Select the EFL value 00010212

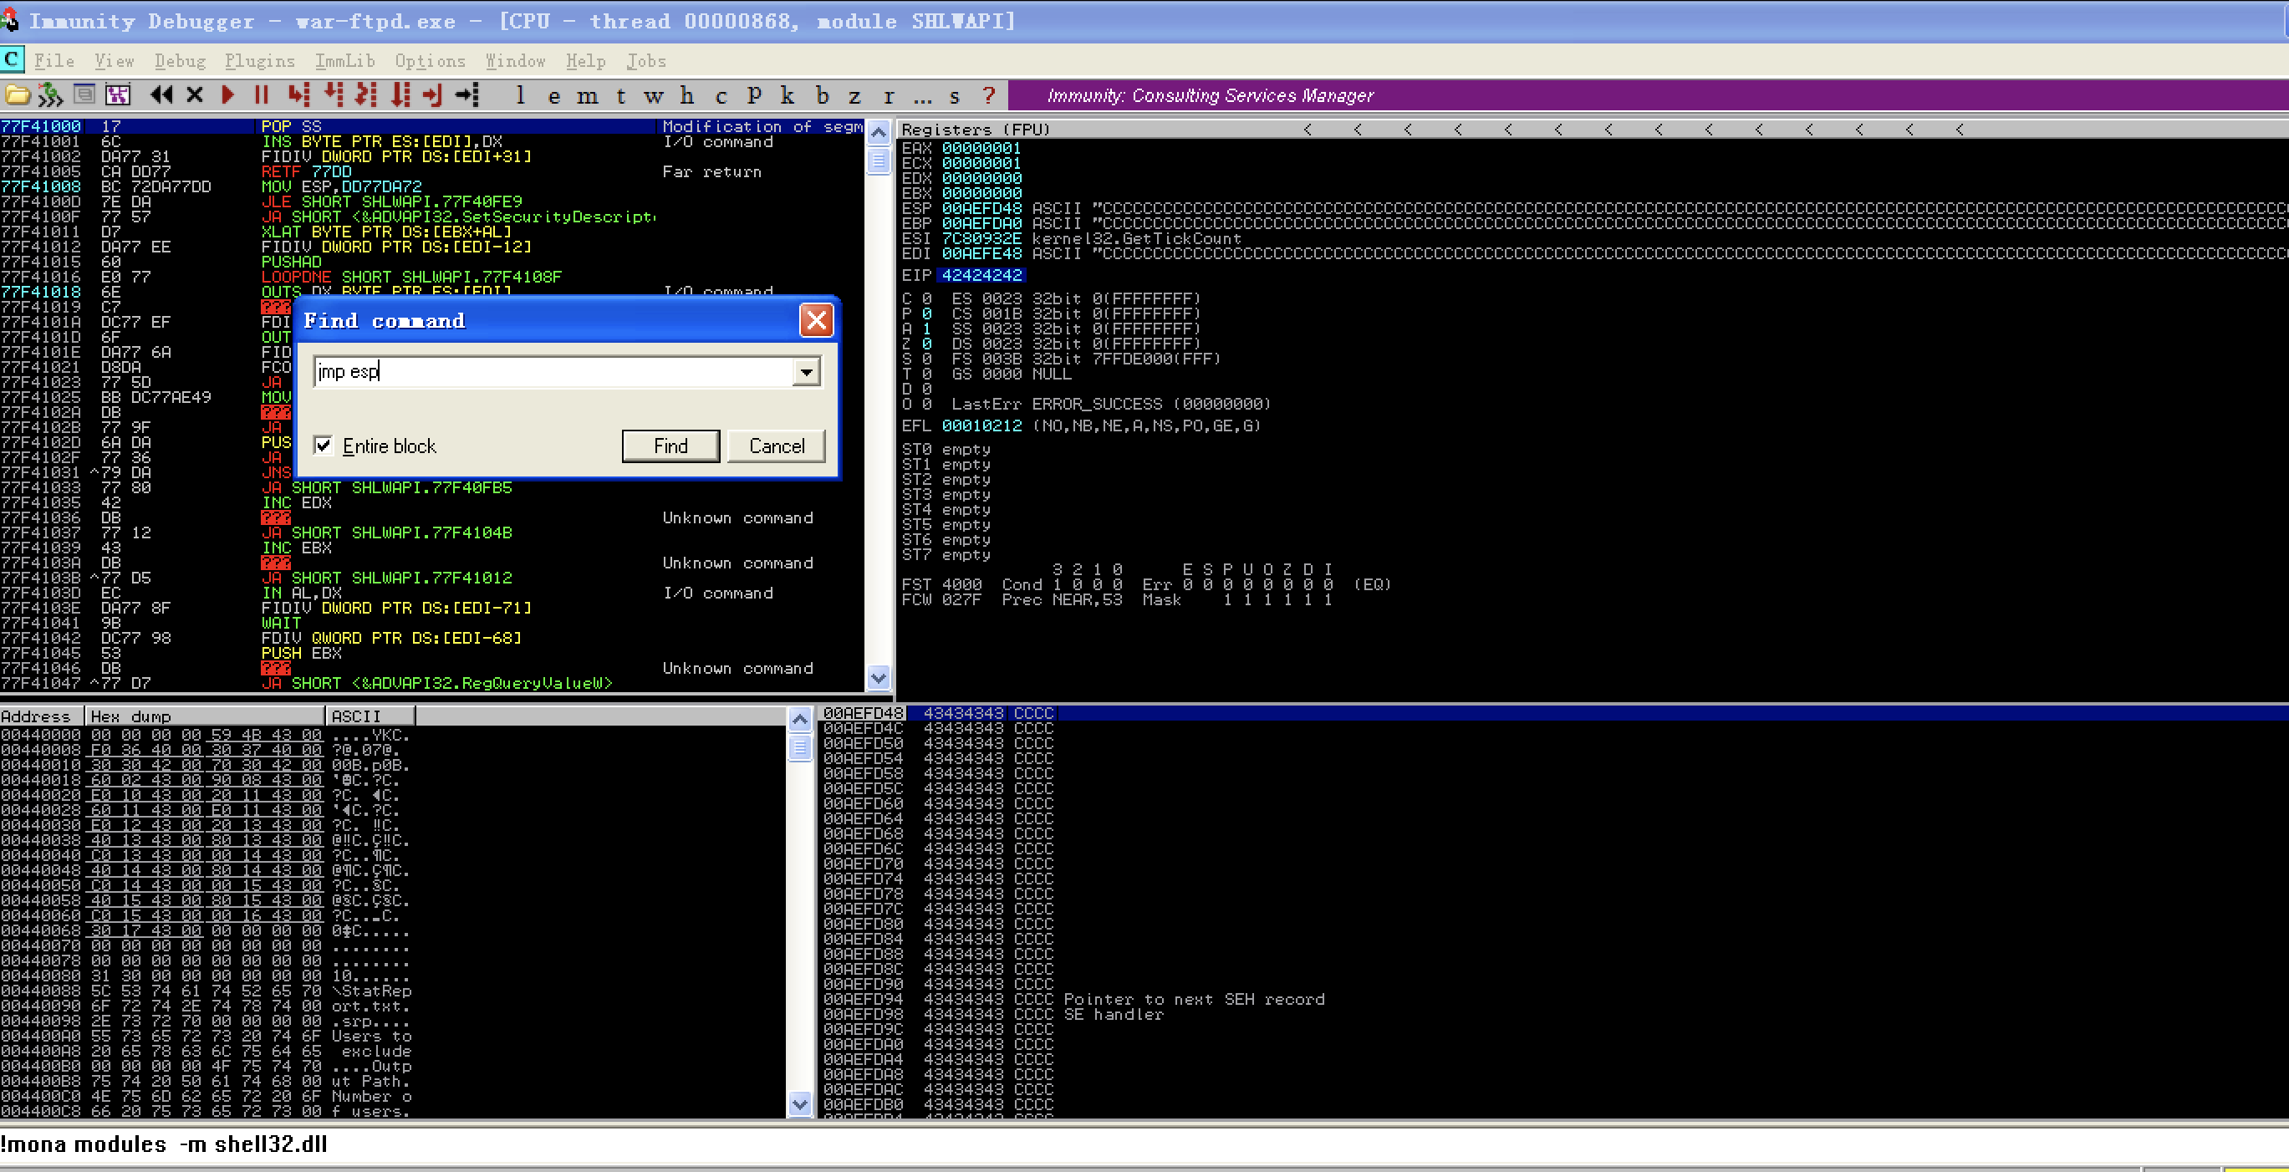click(x=981, y=425)
